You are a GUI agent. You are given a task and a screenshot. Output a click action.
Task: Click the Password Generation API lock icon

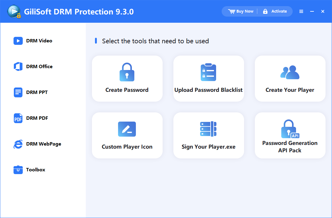click(290, 129)
